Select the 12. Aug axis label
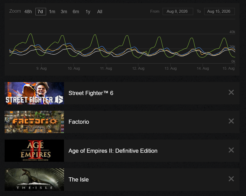Viewport: 246px width, 196px height. coord(138,68)
